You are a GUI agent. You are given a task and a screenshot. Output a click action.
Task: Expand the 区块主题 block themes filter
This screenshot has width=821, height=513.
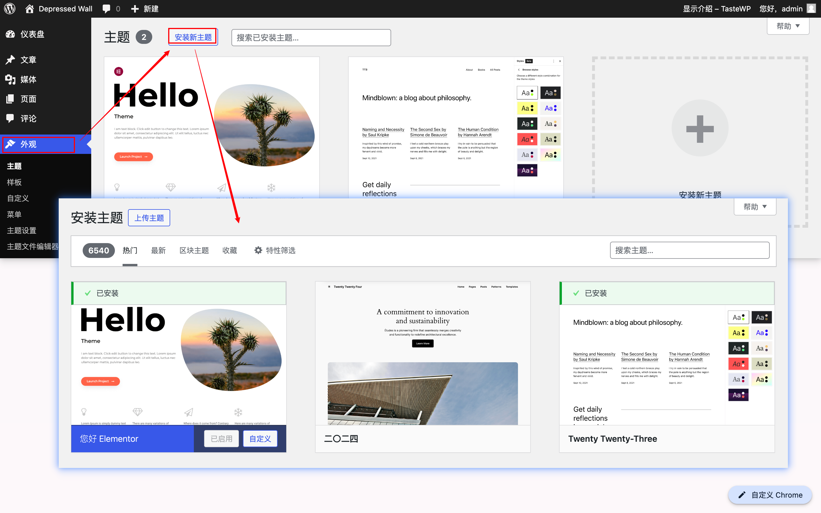[x=194, y=249]
